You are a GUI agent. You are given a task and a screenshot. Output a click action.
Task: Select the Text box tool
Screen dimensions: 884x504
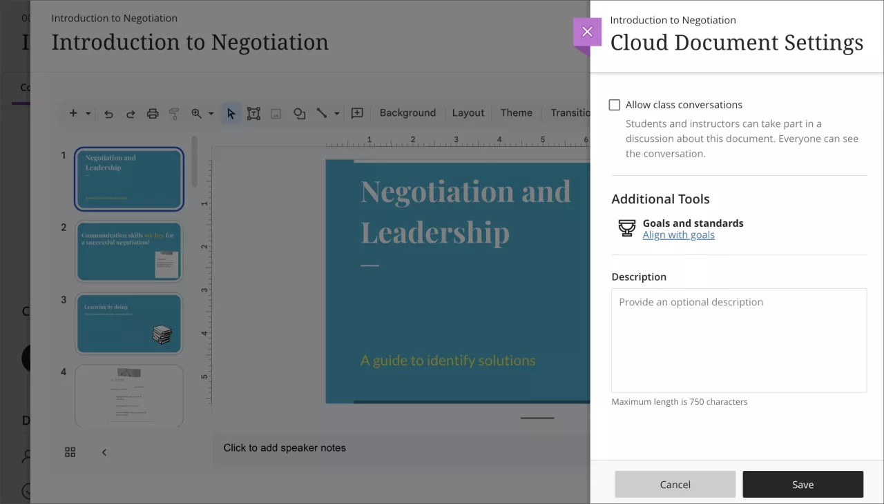tap(253, 113)
